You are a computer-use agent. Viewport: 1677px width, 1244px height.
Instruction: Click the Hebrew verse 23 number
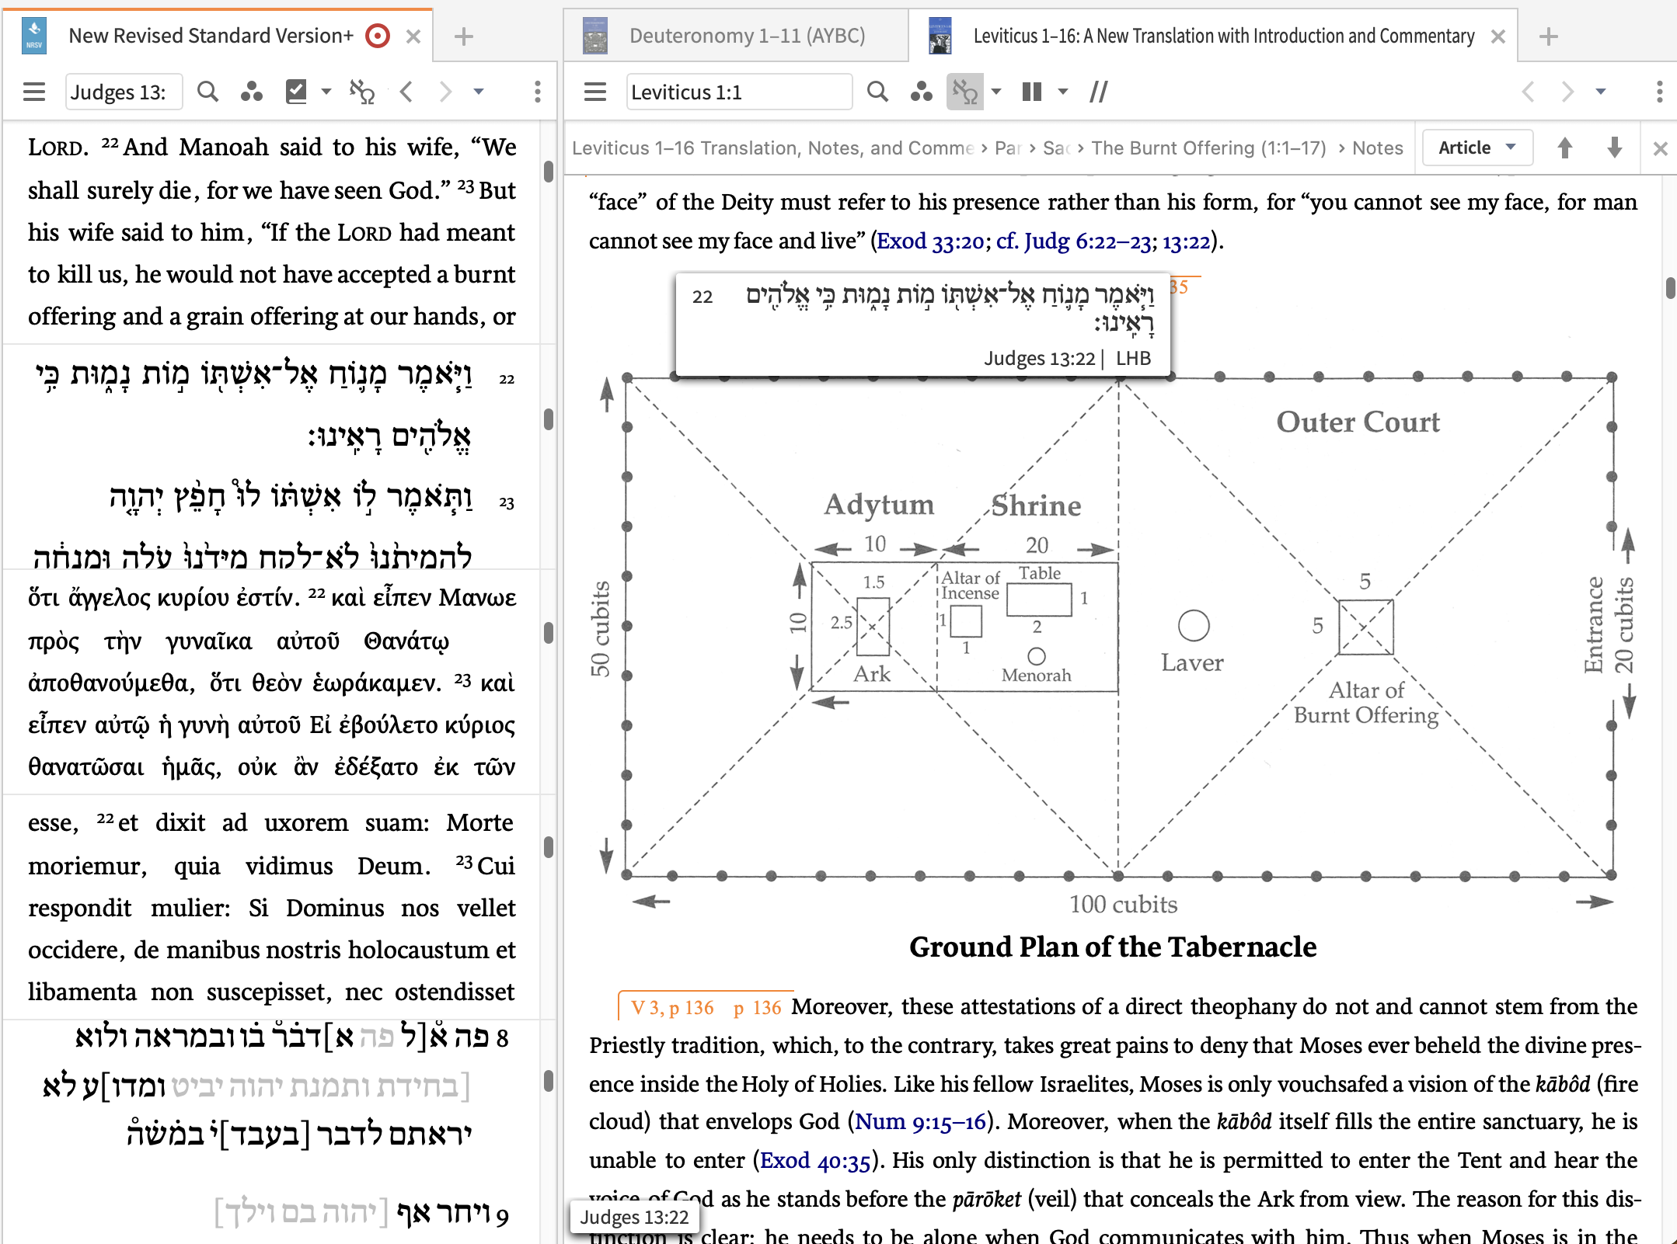click(507, 503)
